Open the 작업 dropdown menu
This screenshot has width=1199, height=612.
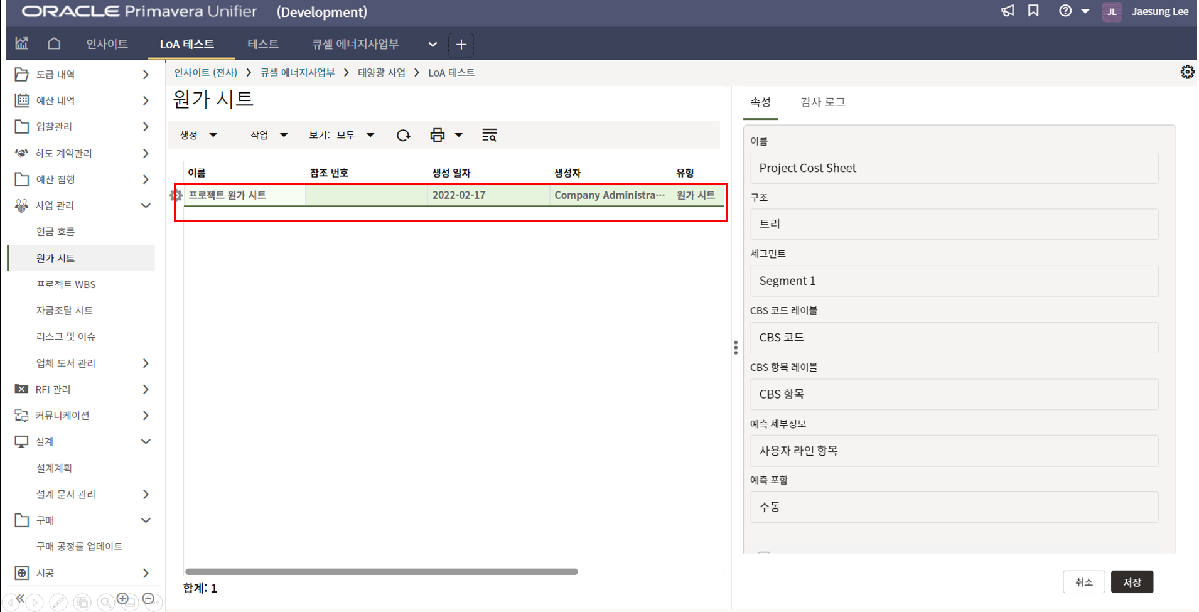(268, 135)
